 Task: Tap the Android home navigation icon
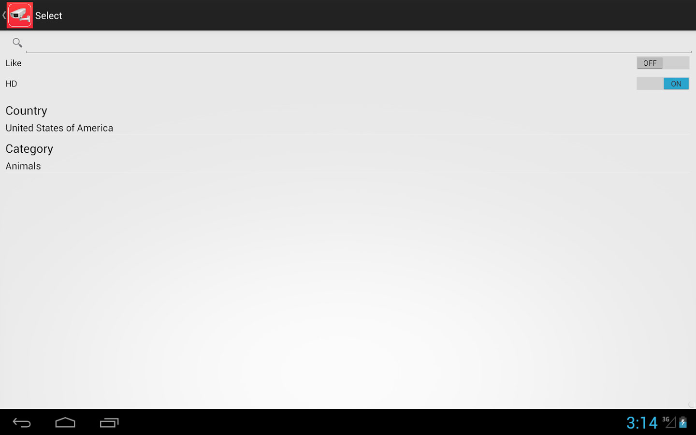65,423
